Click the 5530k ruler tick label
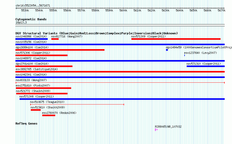 [25, 10]
